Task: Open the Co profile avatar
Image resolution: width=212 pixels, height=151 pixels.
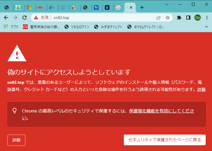Action: [198, 18]
